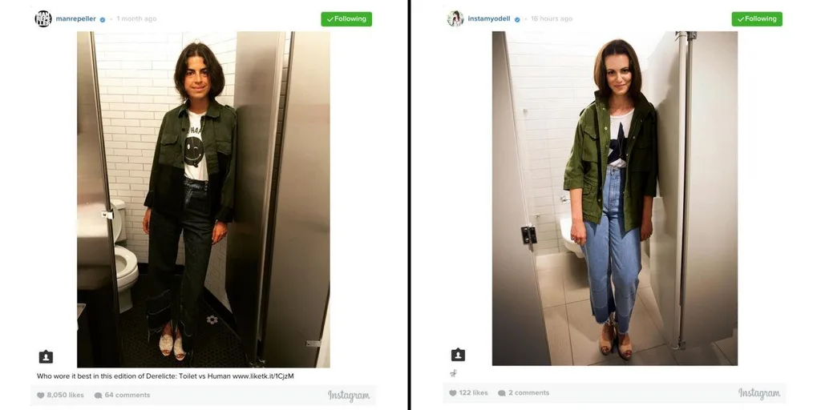Image resolution: width=821 pixels, height=410 pixels.
Task: Open Instagram logo on left post
Action: [x=349, y=396]
